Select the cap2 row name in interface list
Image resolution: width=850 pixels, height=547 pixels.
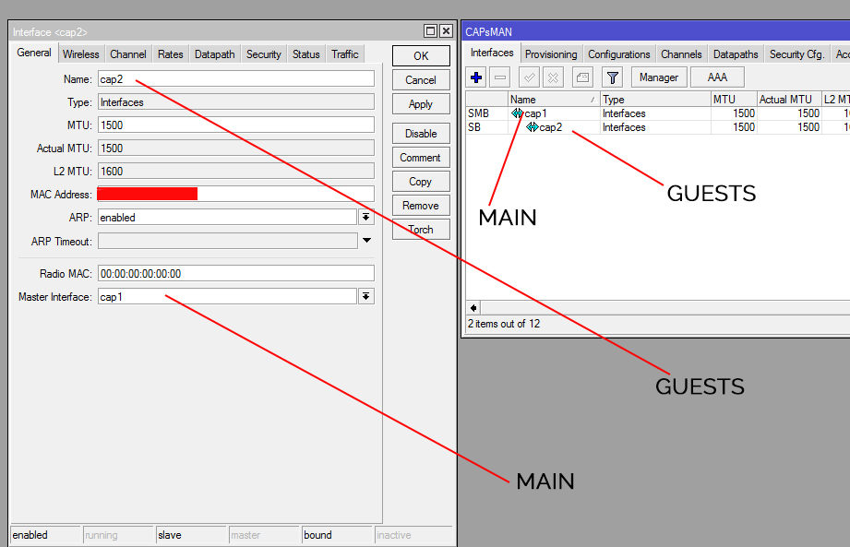click(551, 127)
